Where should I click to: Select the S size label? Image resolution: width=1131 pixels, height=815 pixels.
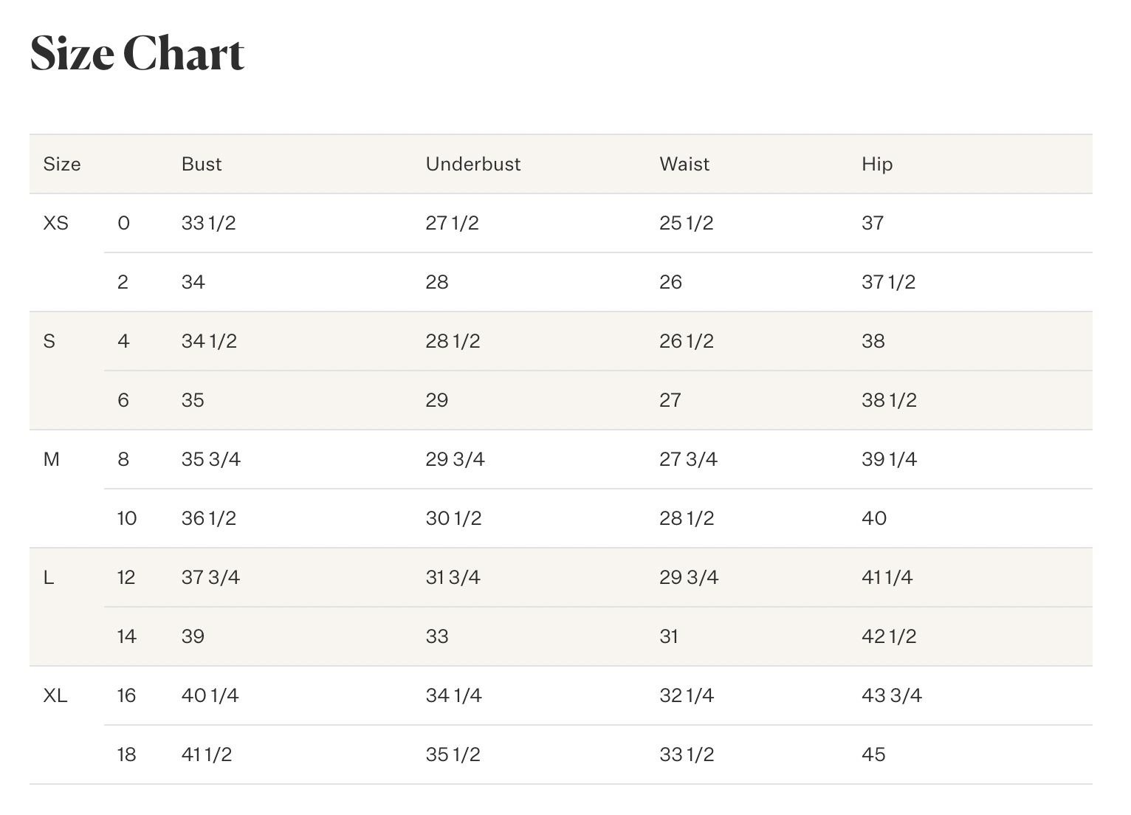click(x=49, y=341)
